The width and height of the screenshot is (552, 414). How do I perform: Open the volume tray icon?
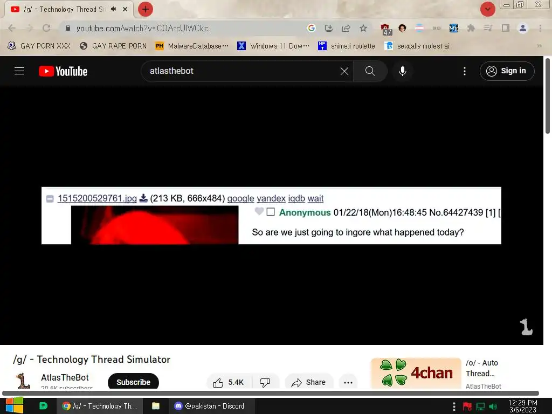pyautogui.click(x=493, y=406)
